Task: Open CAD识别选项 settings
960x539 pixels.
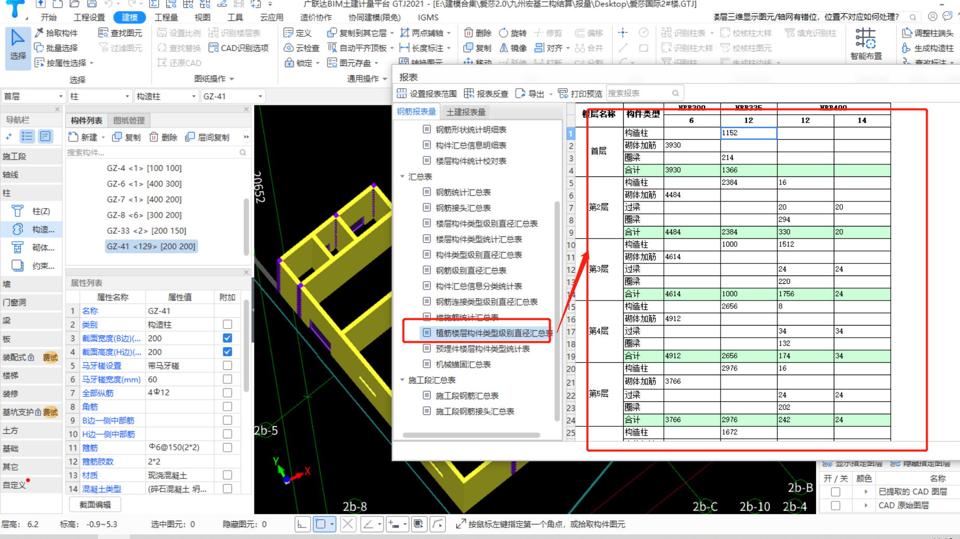Action: (239, 48)
